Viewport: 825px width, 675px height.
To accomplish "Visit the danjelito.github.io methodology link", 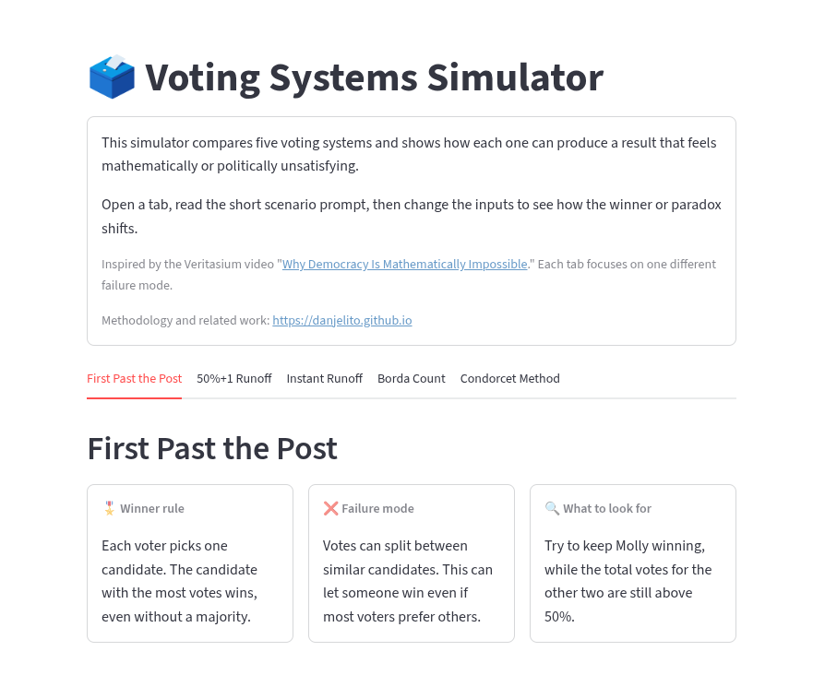I will coord(341,320).
